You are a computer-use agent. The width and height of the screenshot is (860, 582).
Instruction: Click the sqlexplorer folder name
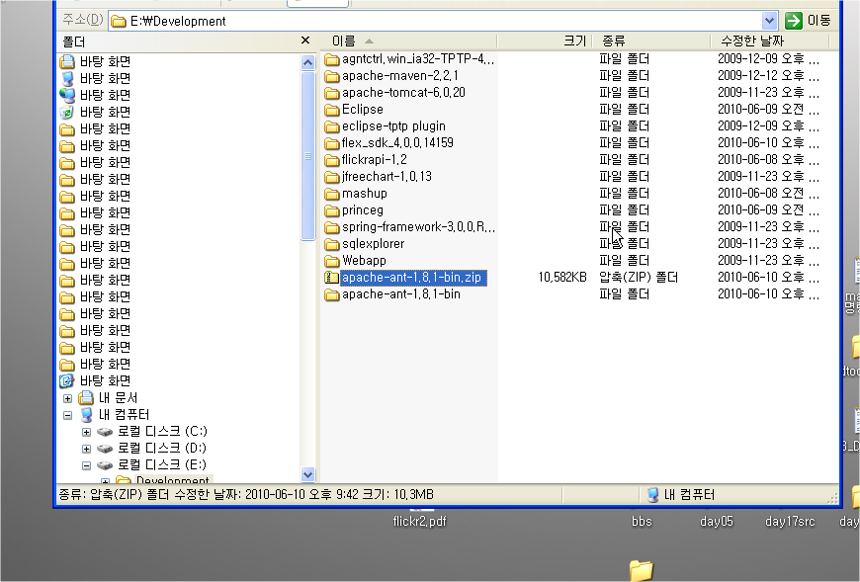[373, 244]
